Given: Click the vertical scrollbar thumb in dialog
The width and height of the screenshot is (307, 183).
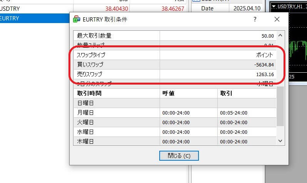Looking at the screenshot, I should tap(280, 106).
